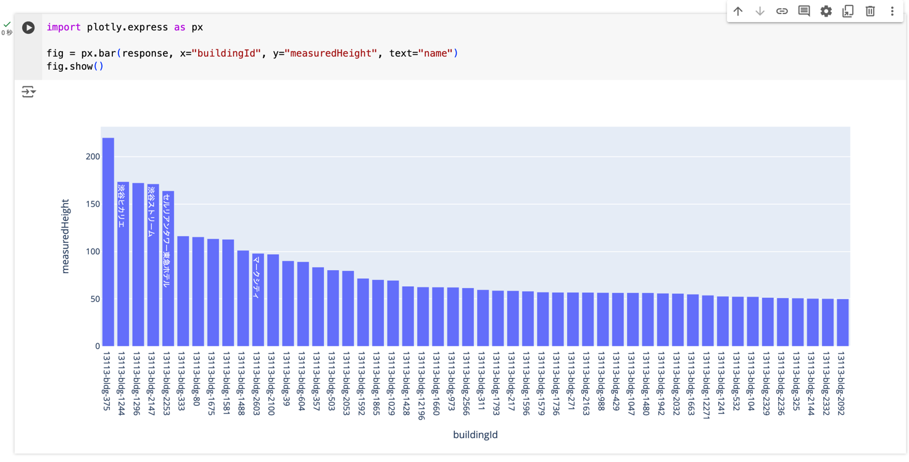Screen dimensions: 909x462
Task: Place cursor on plotly.express in code
Action: 127,27
